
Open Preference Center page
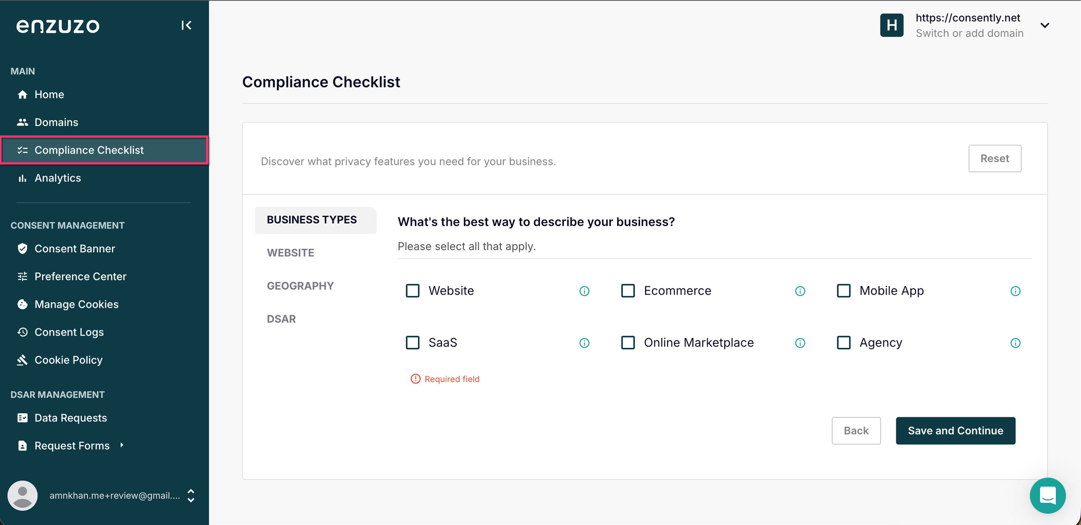coord(104,276)
